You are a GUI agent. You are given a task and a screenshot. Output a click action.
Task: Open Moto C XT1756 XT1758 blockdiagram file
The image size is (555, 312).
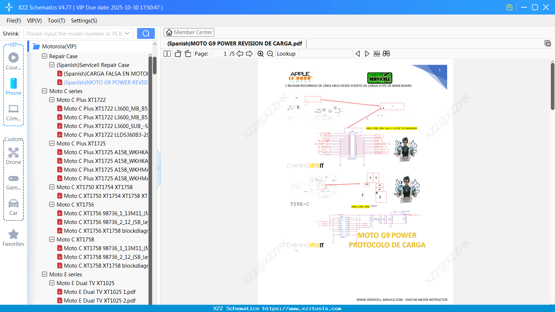(x=103, y=231)
